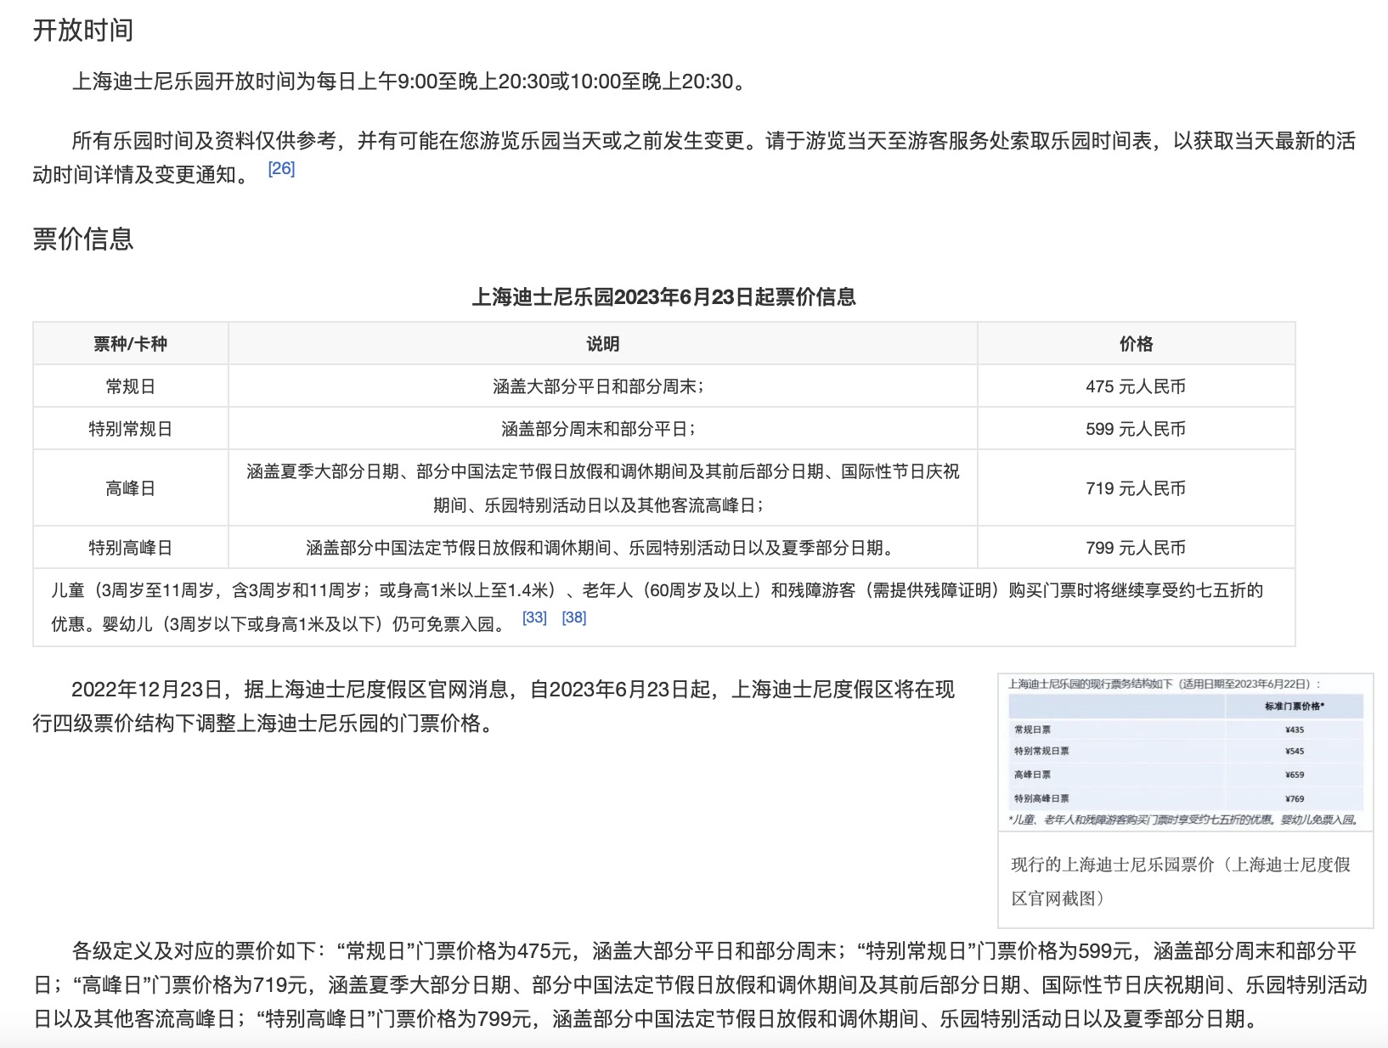1388x1048 pixels.
Task: Click the 475 元人民币 price cell
Action: coord(1137,386)
